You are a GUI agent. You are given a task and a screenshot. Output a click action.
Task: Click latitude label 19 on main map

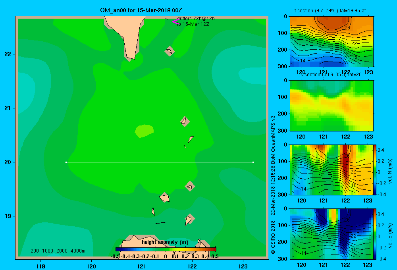click(8, 216)
